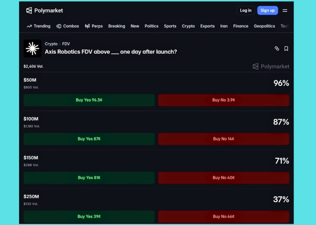Click the 87% probability value
This screenshot has height=225, width=316.
coord(281,122)
